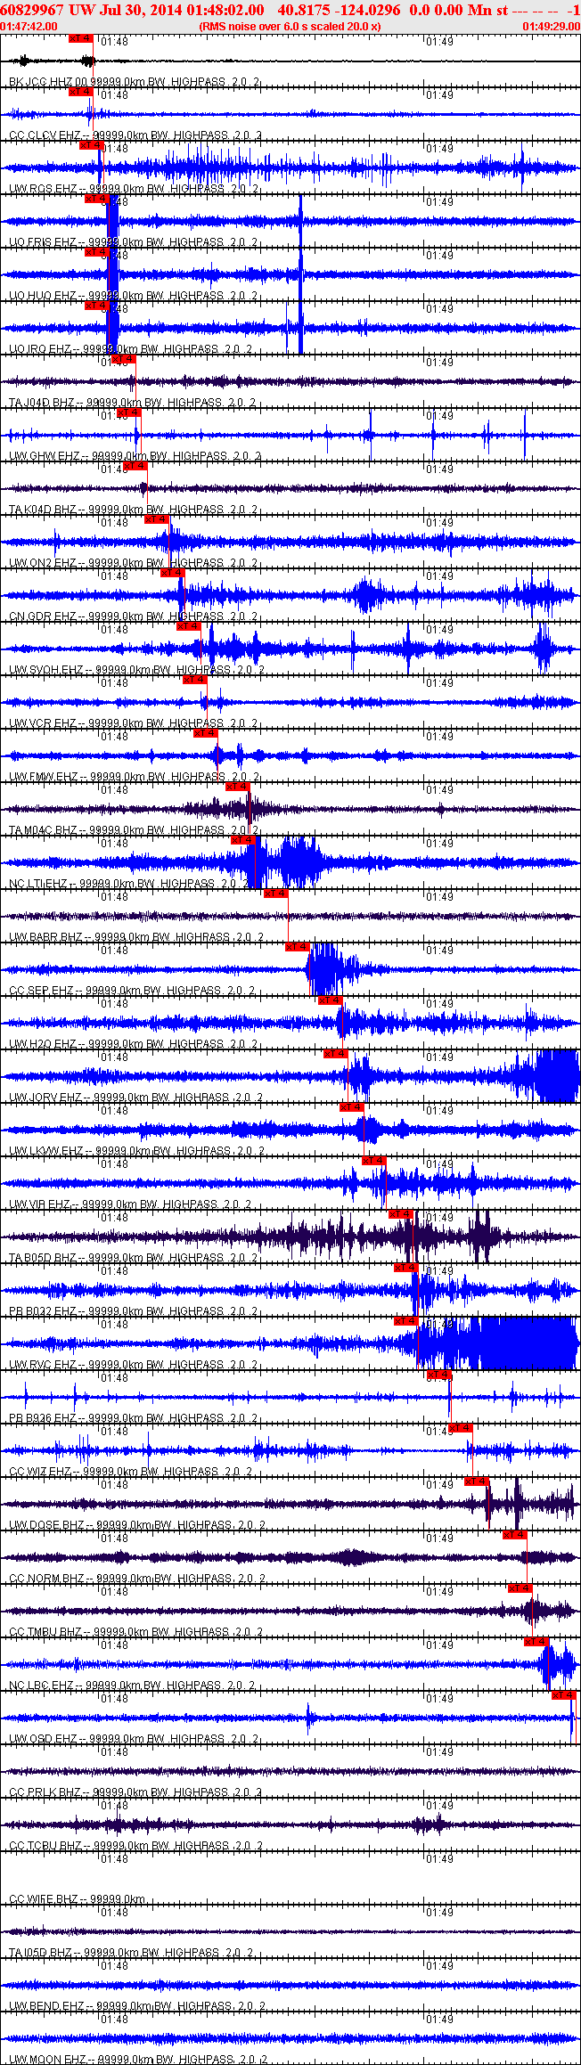
Task: Select the red pick flag on CC SEP trace
Action: click(297, 947)
